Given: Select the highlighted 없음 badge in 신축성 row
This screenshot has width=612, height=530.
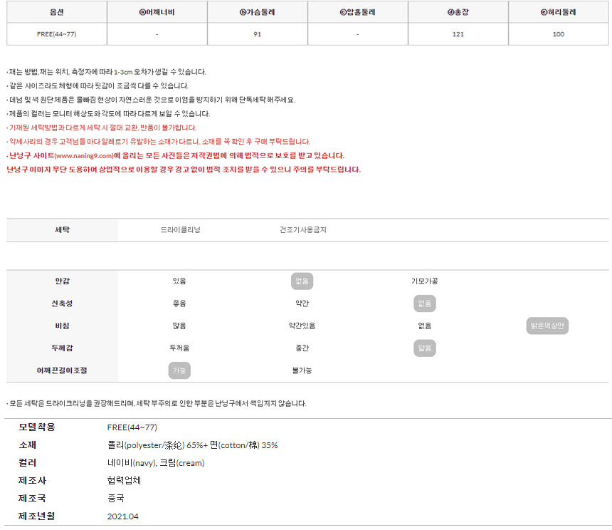Looking at the screenshot, I should [x=425, y=303].
